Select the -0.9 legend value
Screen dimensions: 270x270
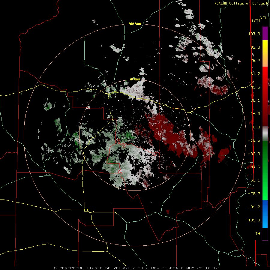coord(255,127)
